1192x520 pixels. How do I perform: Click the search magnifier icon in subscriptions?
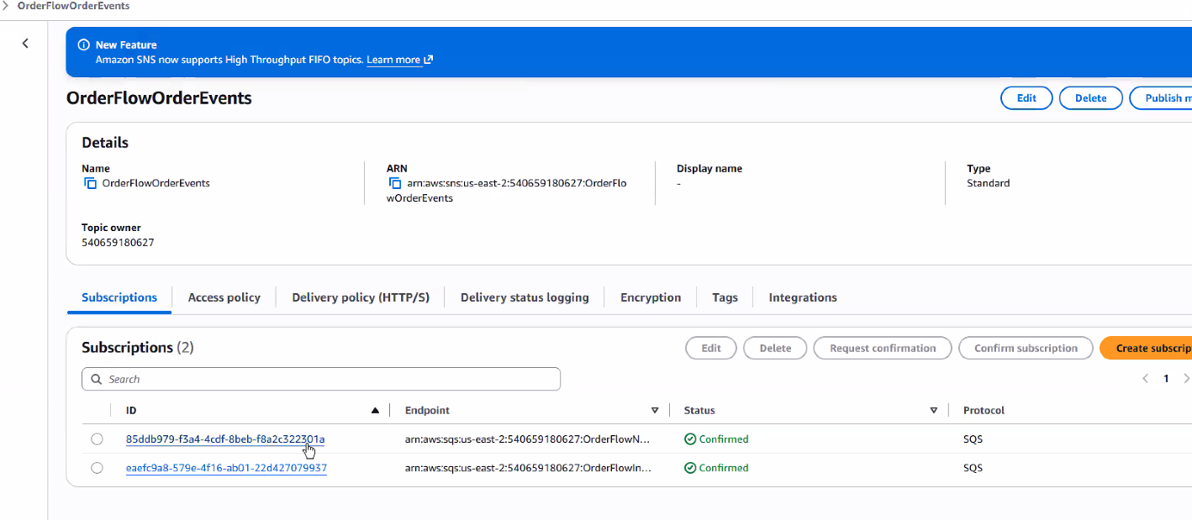pos(97,380)
